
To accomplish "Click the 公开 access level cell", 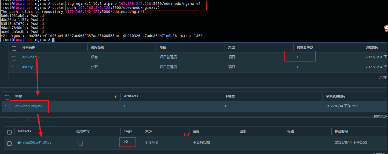I will click(x=94, y=67).
